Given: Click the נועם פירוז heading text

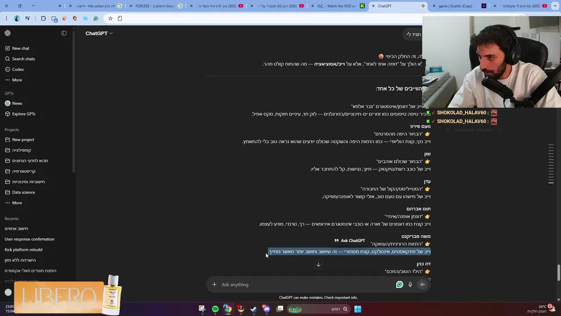Looking at the screenshot, I should 420,126.
